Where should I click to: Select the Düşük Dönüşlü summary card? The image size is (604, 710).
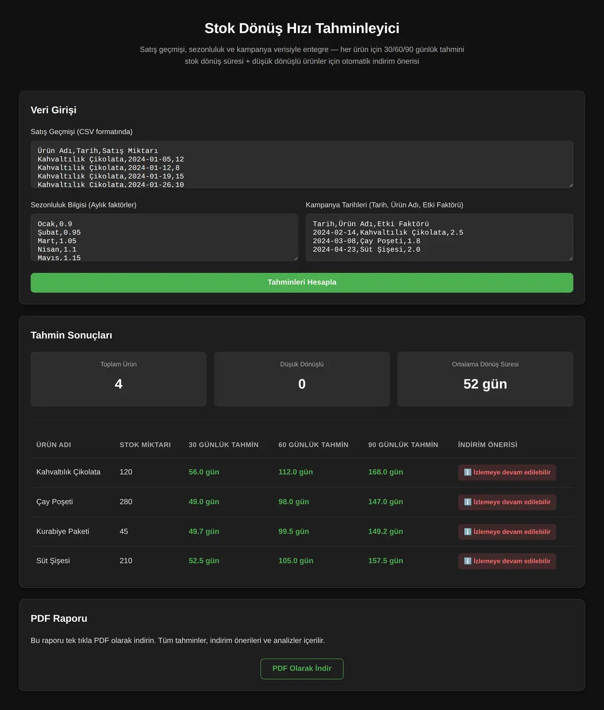pos(302,379)
